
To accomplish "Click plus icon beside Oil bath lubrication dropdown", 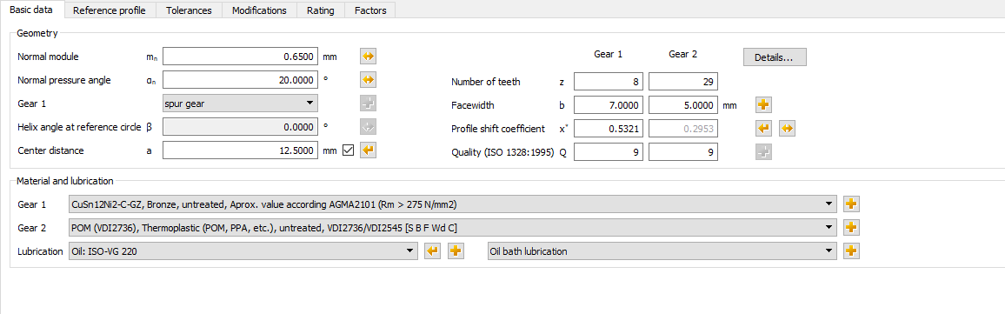I will tap(851, 251).
